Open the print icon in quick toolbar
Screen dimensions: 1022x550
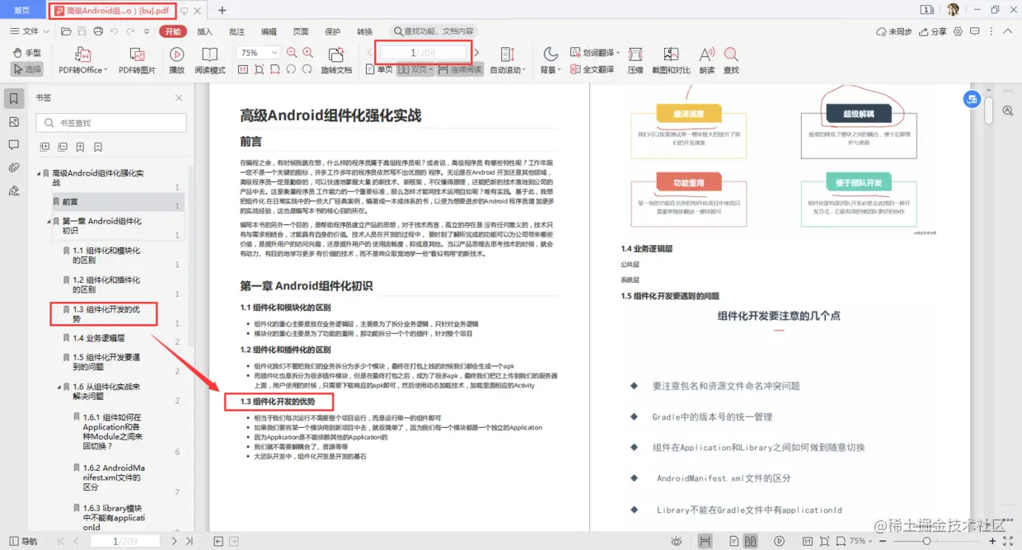click(x=98, y=31)
